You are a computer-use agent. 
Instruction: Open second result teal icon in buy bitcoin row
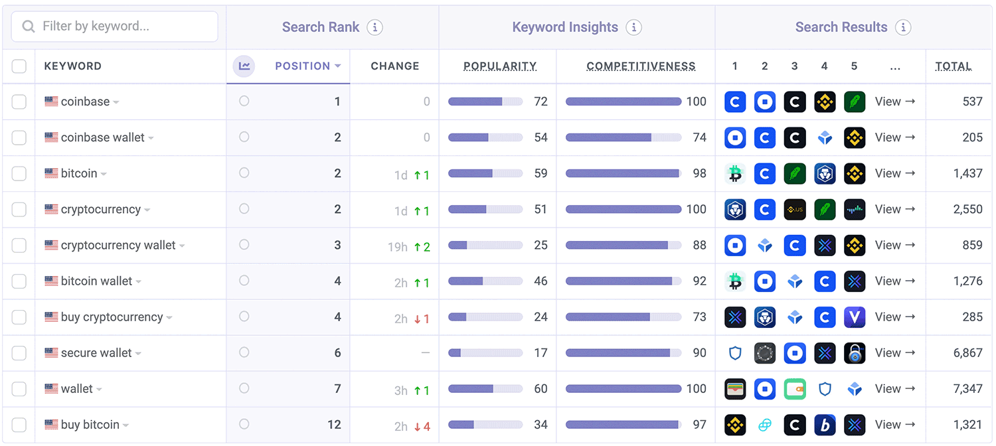click(765, 424)
